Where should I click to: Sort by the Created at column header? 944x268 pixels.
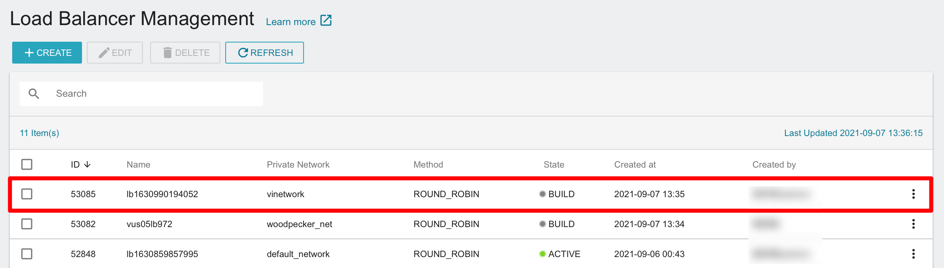(x=635, y=164)
